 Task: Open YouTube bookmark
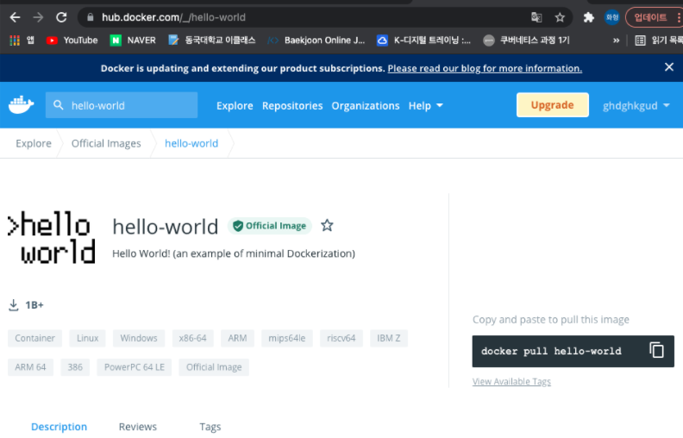coord(72,40)
